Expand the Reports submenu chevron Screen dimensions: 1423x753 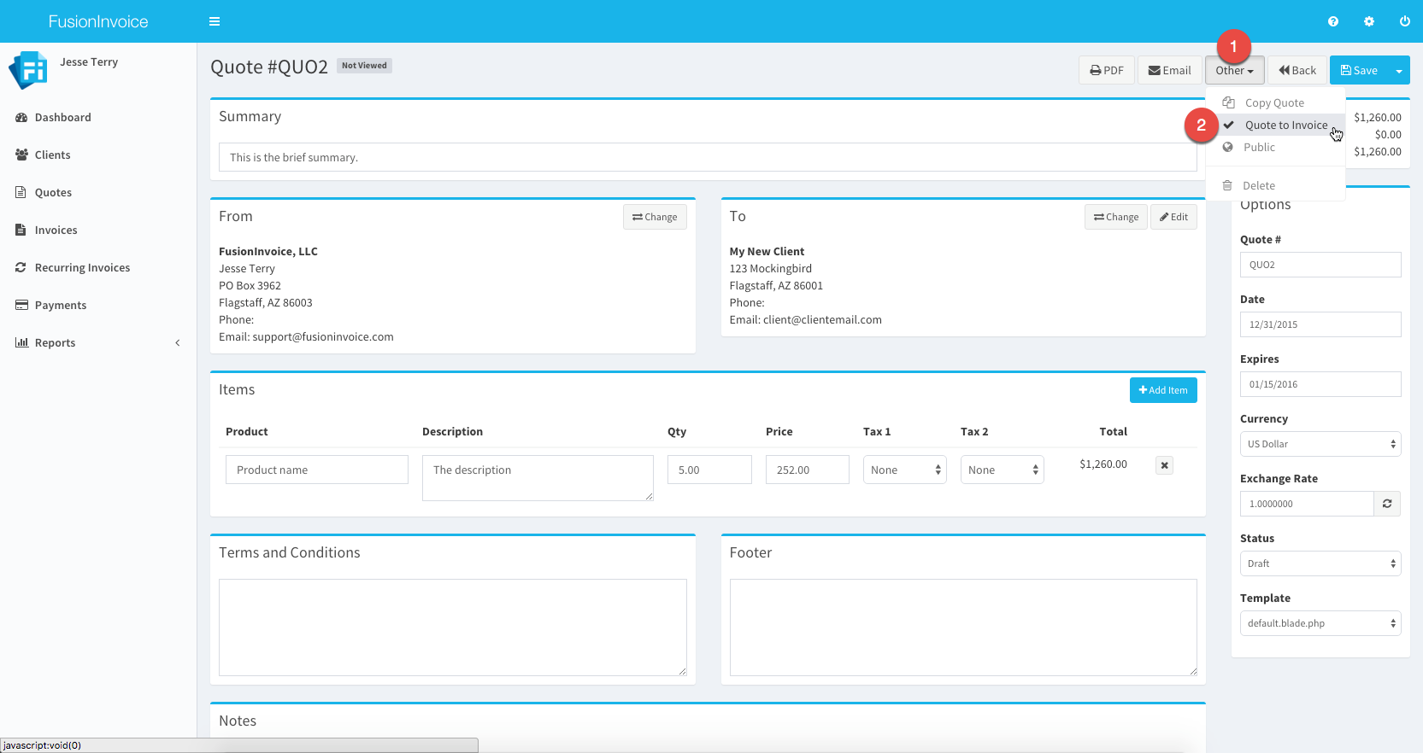coord(178,342)
